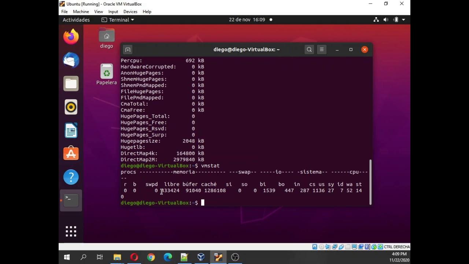Click Actividades in the top bar
This screenshot has height=264, width=469.
76,20
